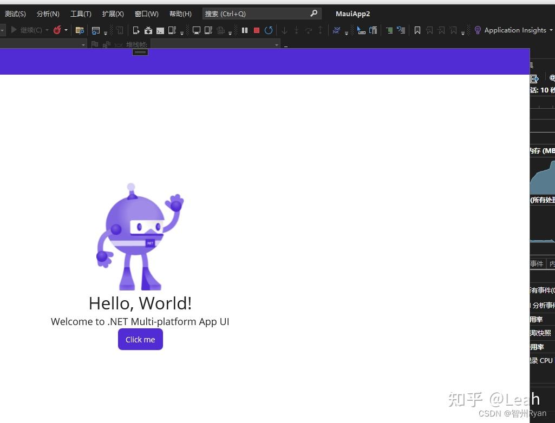This screenshot has height=423, width=555.
Task: Toggle select element mode pointer icon
Action: pyautogui.click(x=361, y=30)
